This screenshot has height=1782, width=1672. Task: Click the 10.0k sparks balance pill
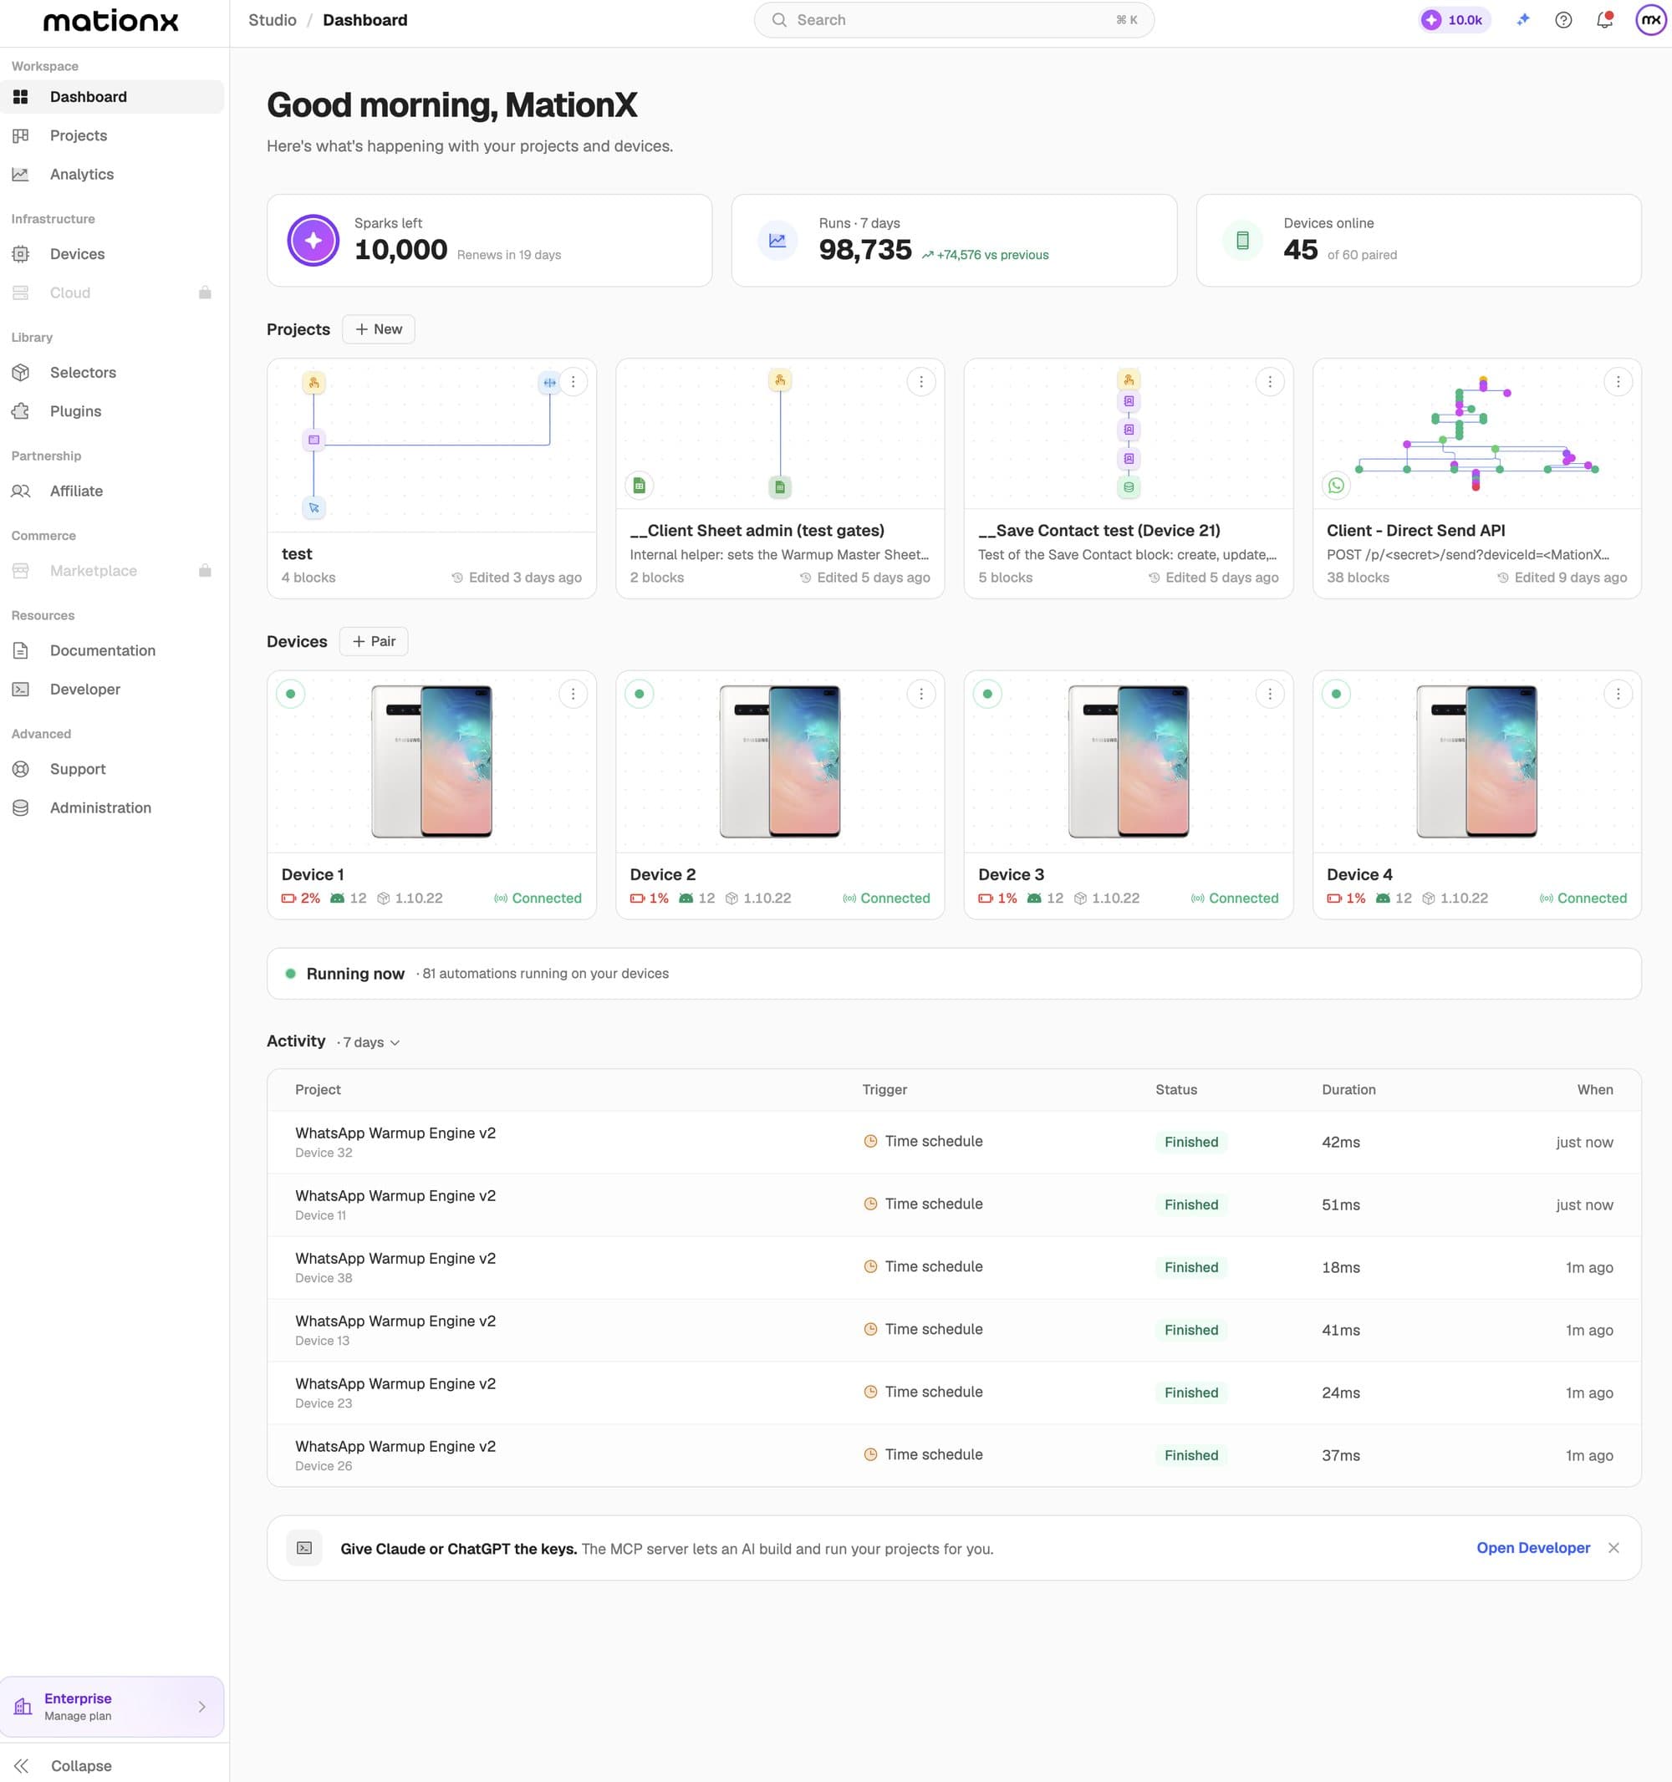point(1454,20)
